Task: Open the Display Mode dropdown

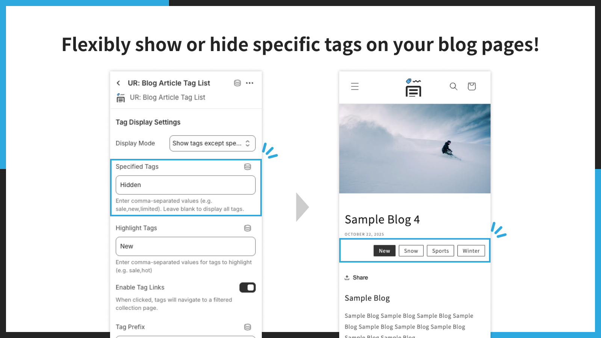Action: click(212, 143)
